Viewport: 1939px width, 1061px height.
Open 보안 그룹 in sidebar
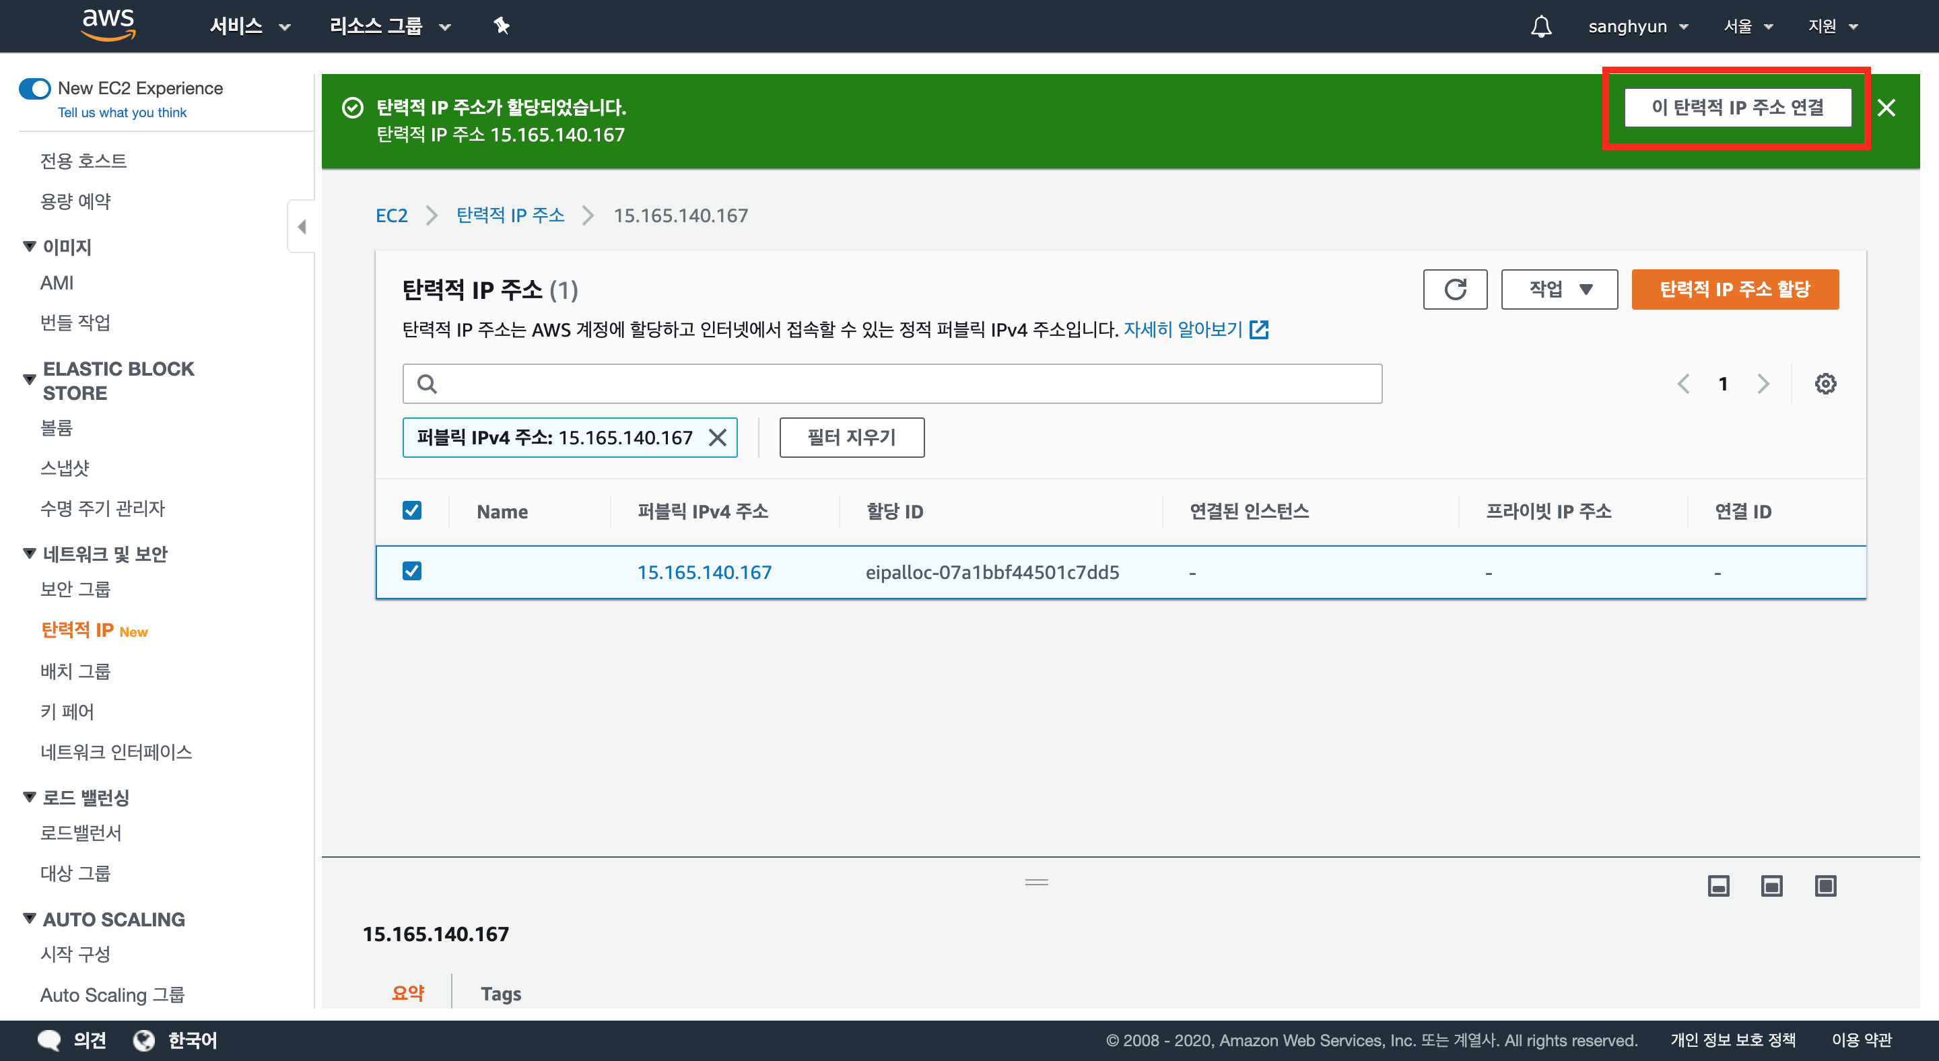(x=75, y=589)
